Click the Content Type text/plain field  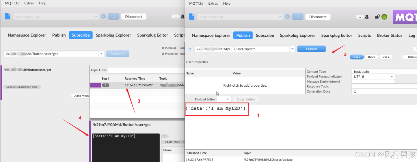[x=384, y=72]
